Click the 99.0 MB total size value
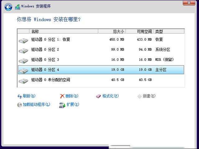This screenshot has height=149, width=199. (118, 50)
